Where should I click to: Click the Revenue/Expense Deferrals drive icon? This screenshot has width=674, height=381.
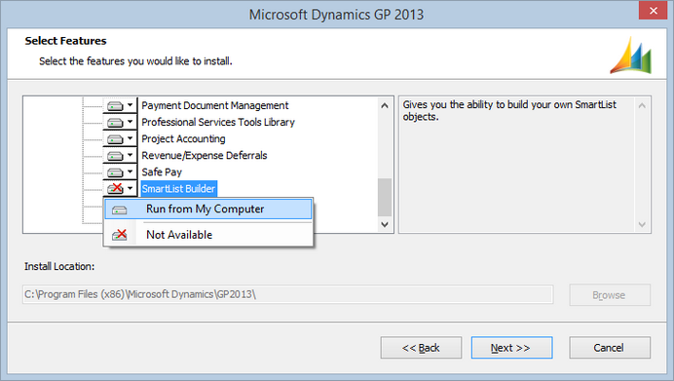point(115,155)
